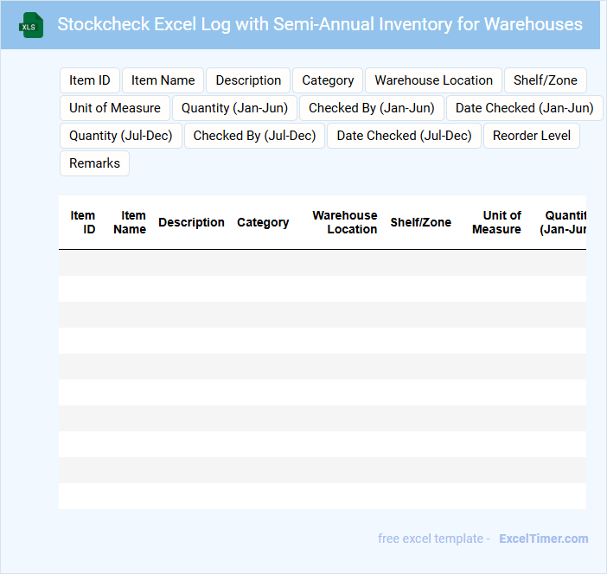This screenshot has width=607, height=574.
Task: Click the Warehouse Location column header
Action: (345, 222)
